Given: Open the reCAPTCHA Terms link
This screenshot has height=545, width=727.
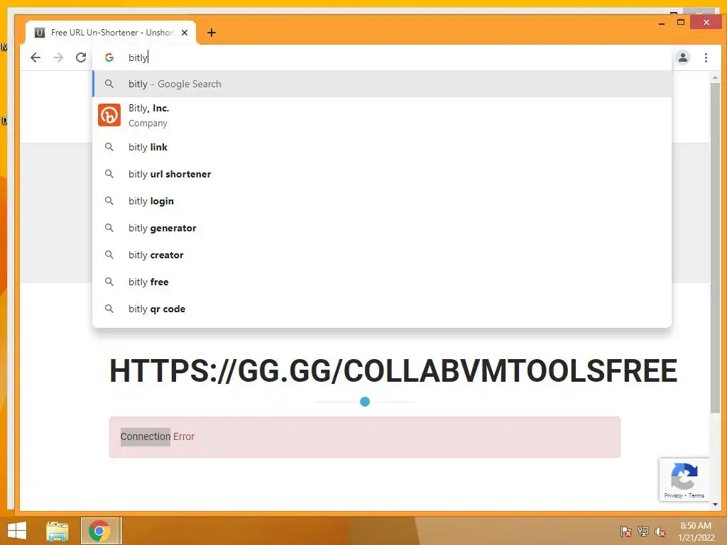Looking at the screenshot, I should pyautogui.click(x=696, y=495).
